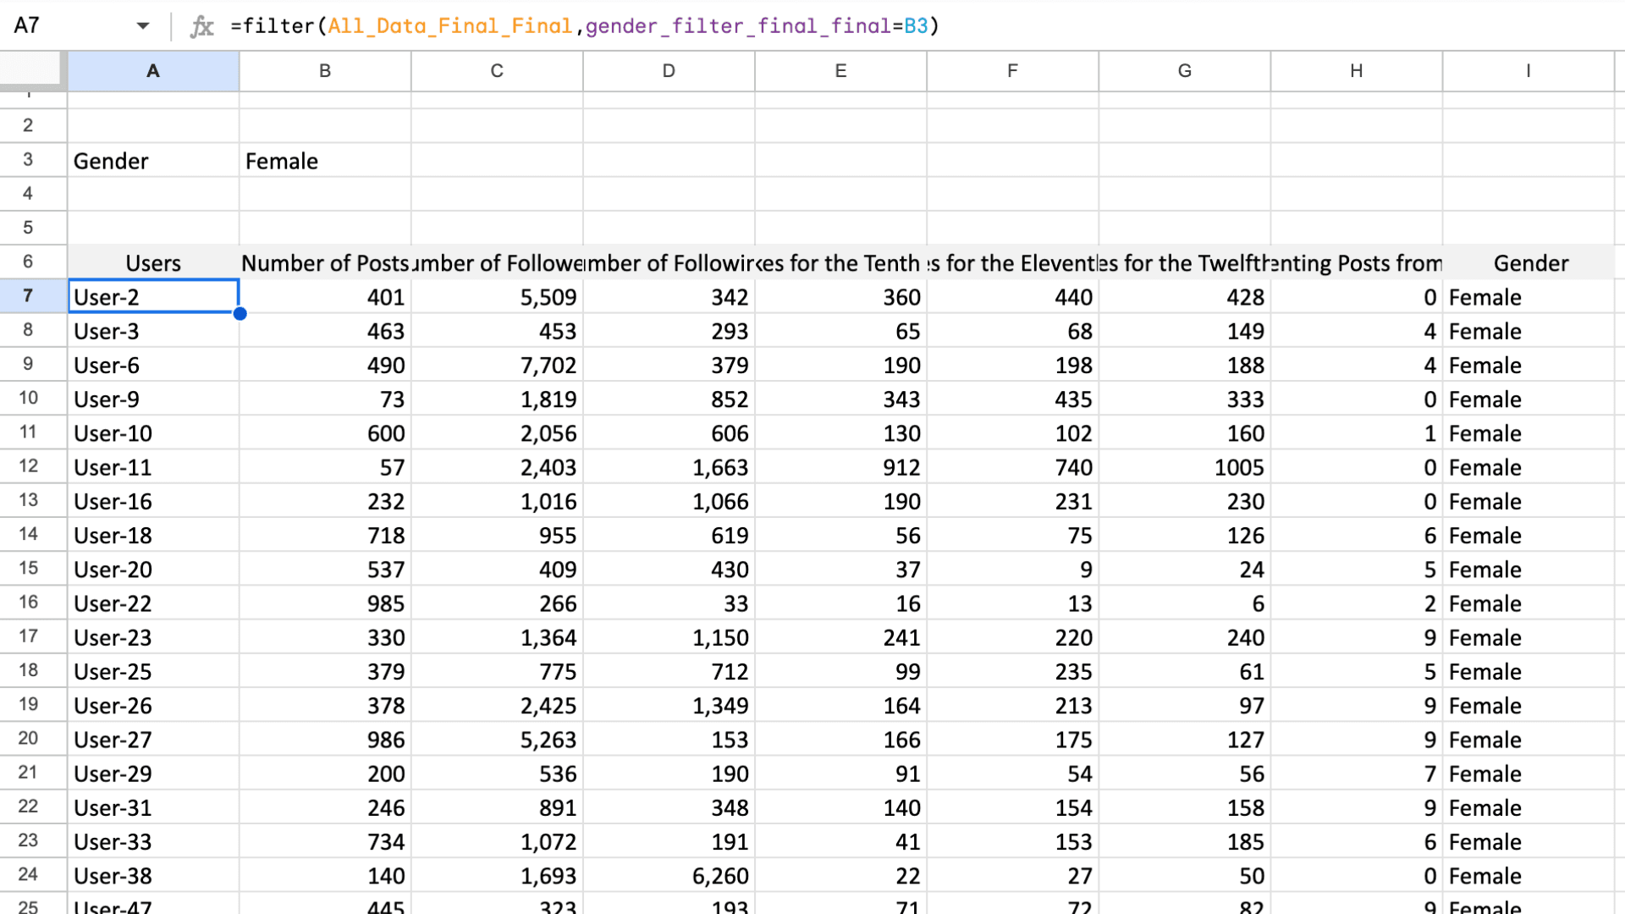Select the column D header

coord(669,71)
